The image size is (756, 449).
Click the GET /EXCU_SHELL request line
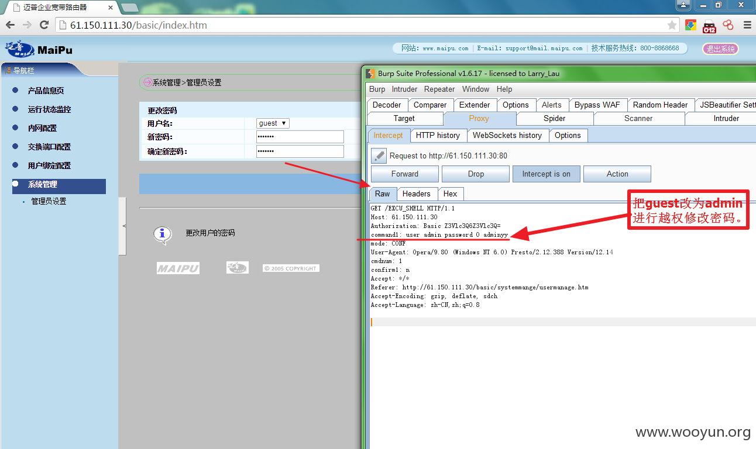point(413,209)
